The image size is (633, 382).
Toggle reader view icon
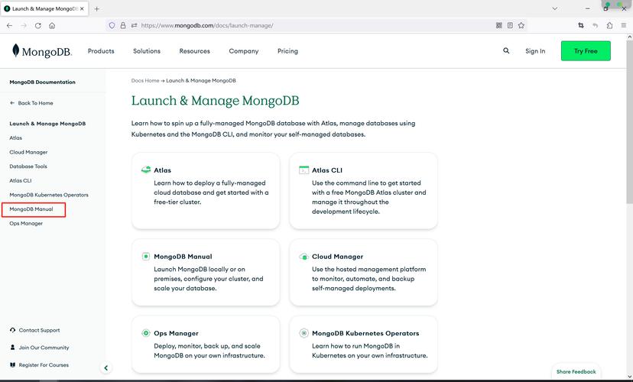pyautogui.click(x=510, y=25)
